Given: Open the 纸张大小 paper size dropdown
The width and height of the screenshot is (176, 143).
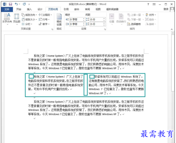Looking at the screenshot, I should 29,19.
